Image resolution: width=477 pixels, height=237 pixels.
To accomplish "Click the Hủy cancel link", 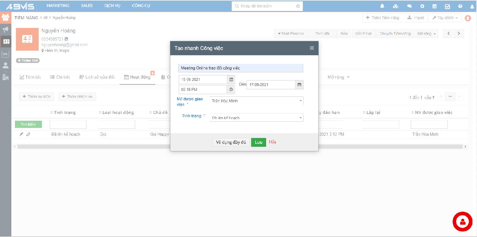I will 273,142.
